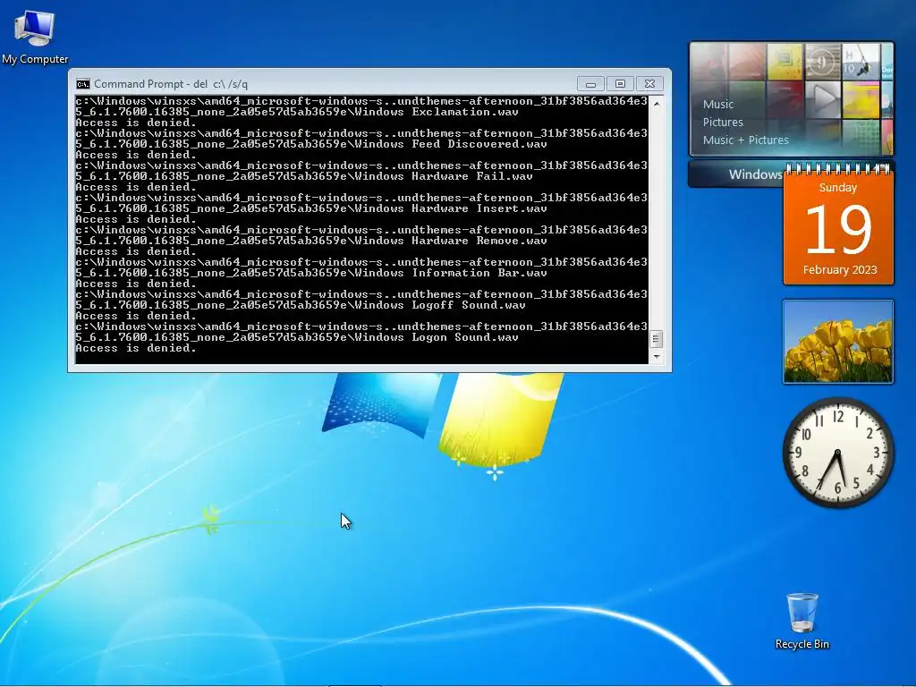Click the Command Prompt scrollbar thumb
Screen dimensions: 916x687
point(657,339)
